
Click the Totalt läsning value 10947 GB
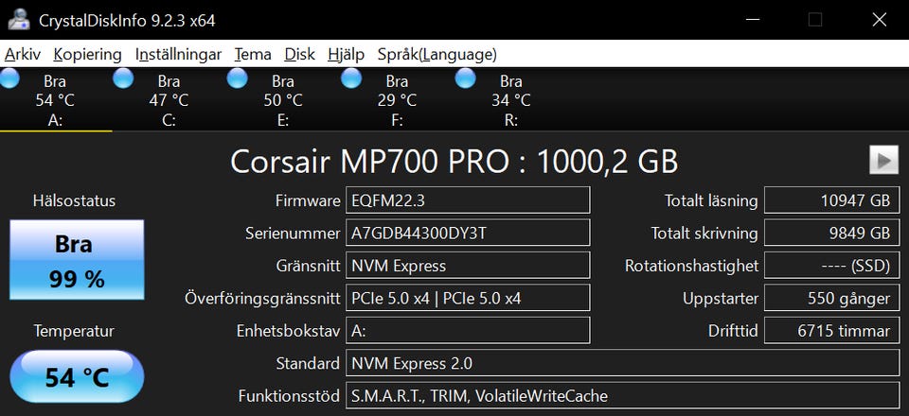[x=832, y=200]
